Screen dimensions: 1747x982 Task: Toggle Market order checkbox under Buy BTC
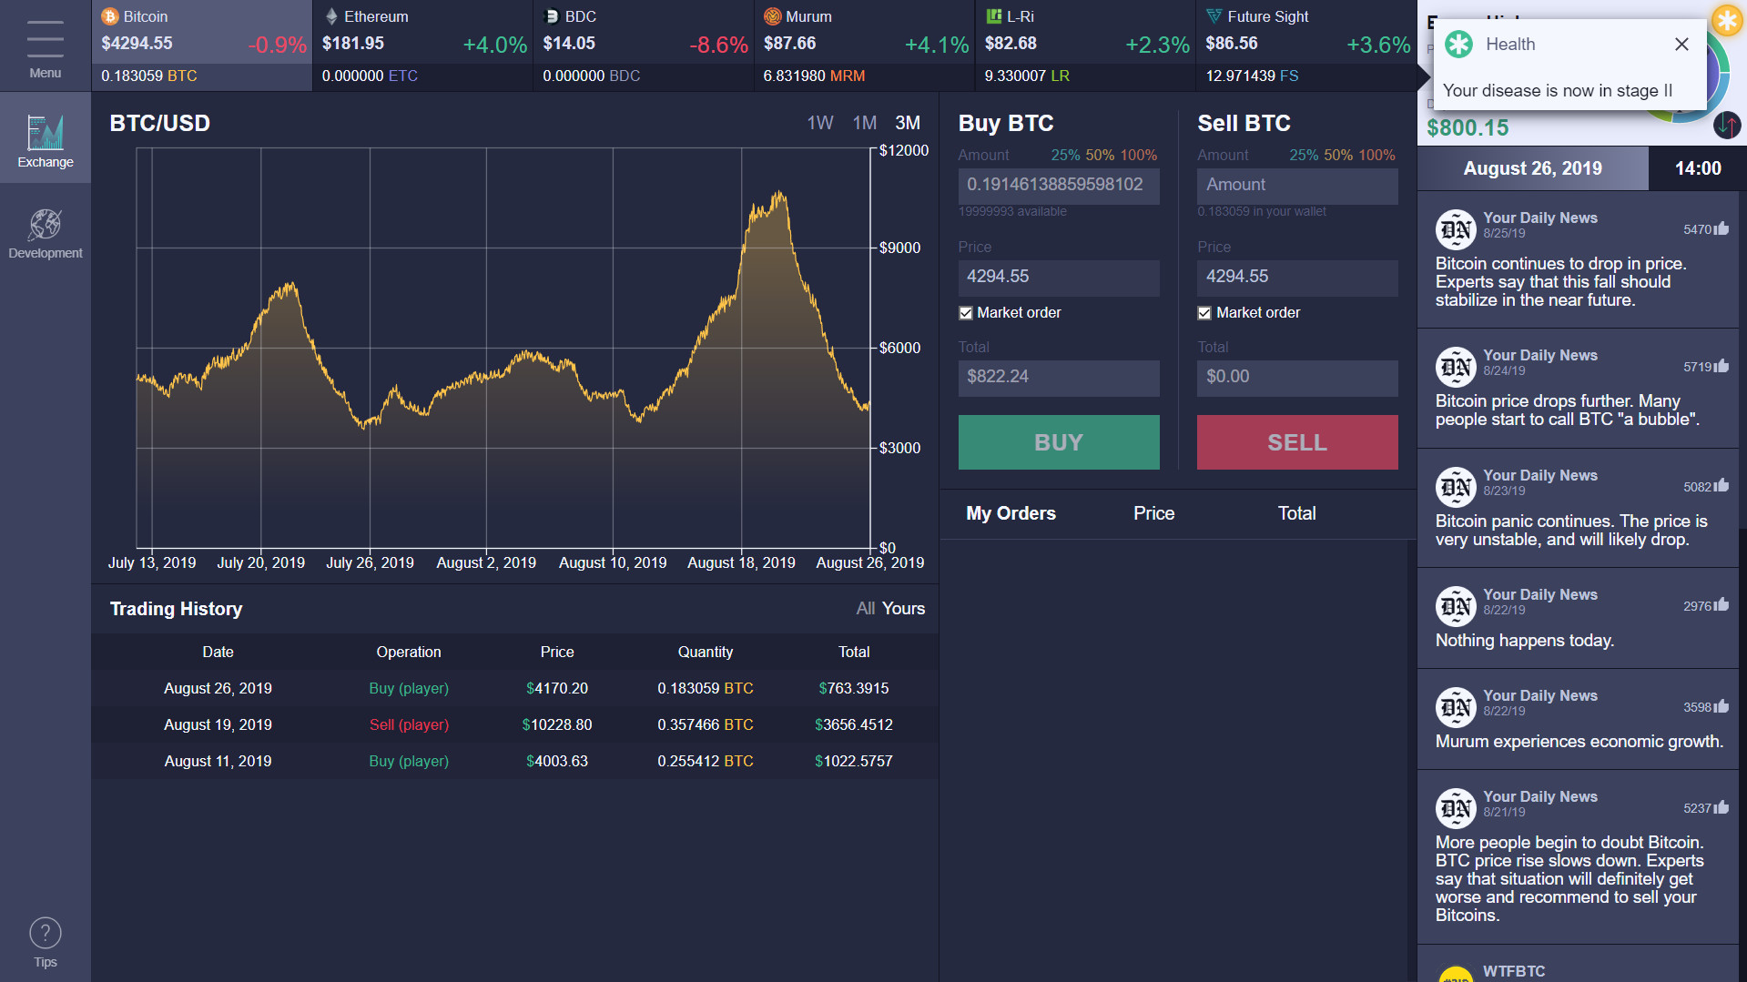966,313
